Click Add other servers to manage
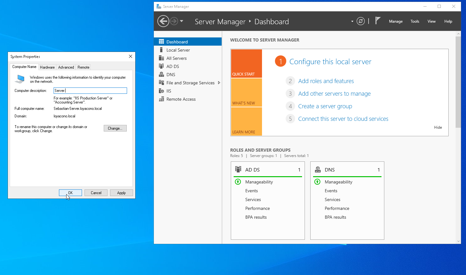This screenshot has height=275, width=466. pyautogui.click(x=335, y=93)
